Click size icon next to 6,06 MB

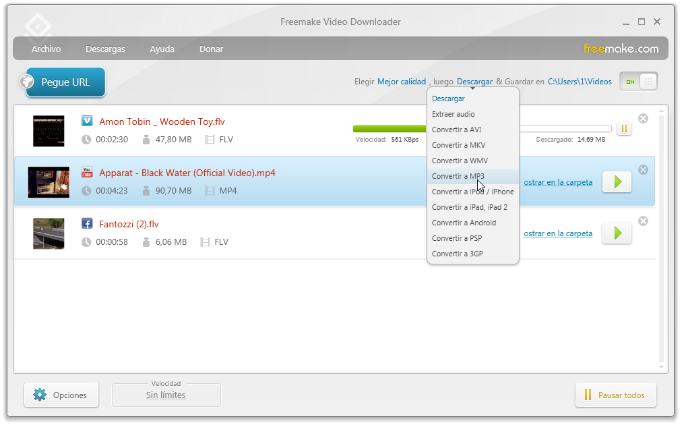pos(146,242)
